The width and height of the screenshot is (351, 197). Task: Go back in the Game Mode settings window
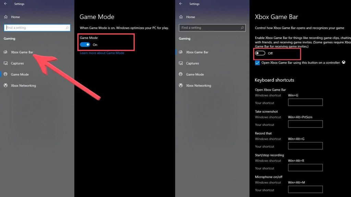pyautogui.click(x=5, y=4)
